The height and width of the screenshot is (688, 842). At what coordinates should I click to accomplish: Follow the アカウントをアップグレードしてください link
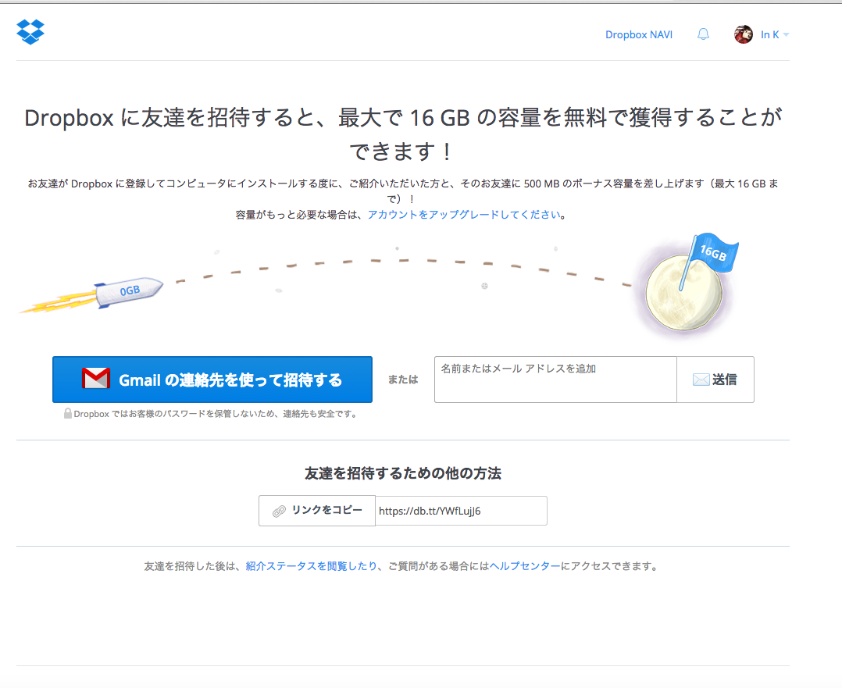(464, 215)
